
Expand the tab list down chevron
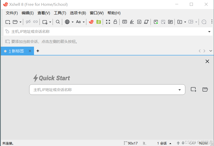210,51
